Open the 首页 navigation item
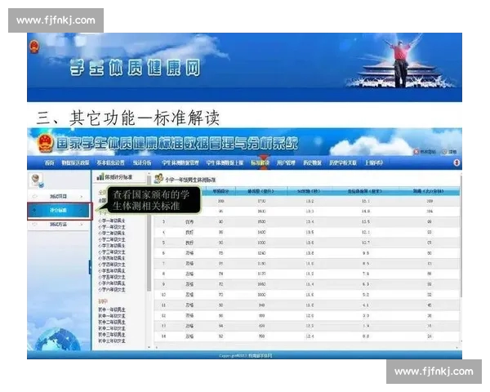 pos(49,163)
